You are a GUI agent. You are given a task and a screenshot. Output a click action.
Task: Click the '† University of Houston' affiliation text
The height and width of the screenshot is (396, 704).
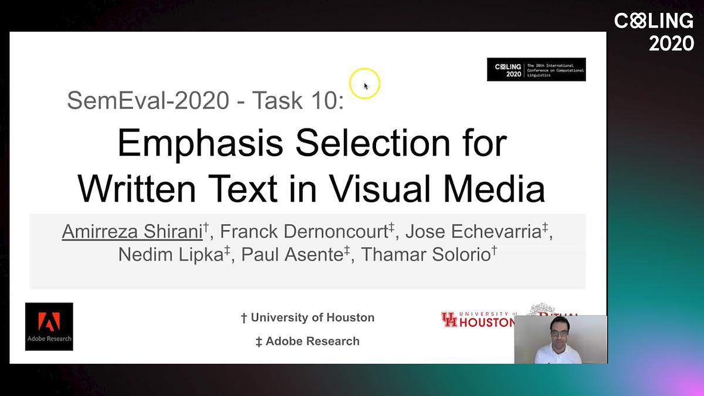click(307, 317)
